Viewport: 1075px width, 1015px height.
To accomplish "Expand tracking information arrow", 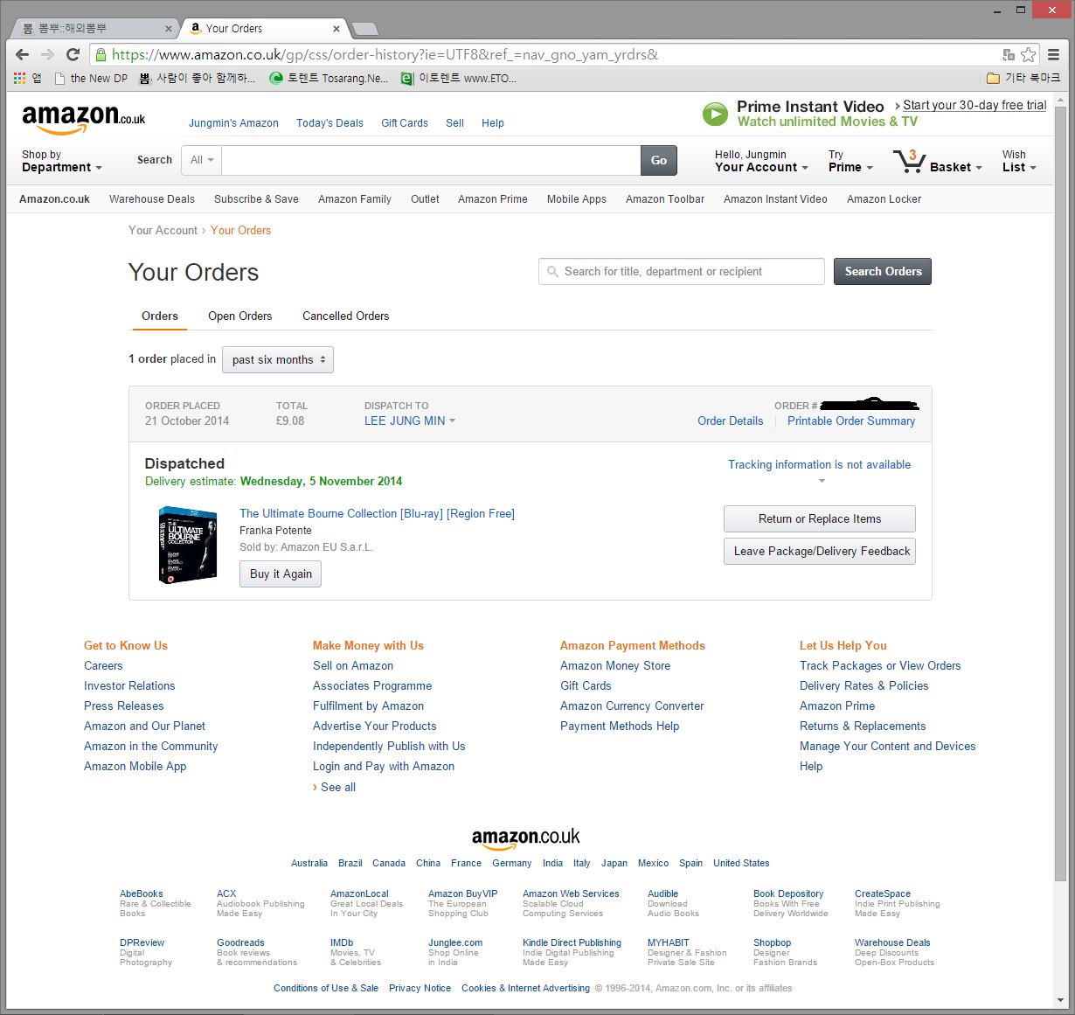I will (822, 481).
